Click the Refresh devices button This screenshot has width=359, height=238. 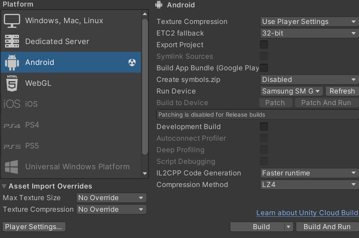click(342, 91)
